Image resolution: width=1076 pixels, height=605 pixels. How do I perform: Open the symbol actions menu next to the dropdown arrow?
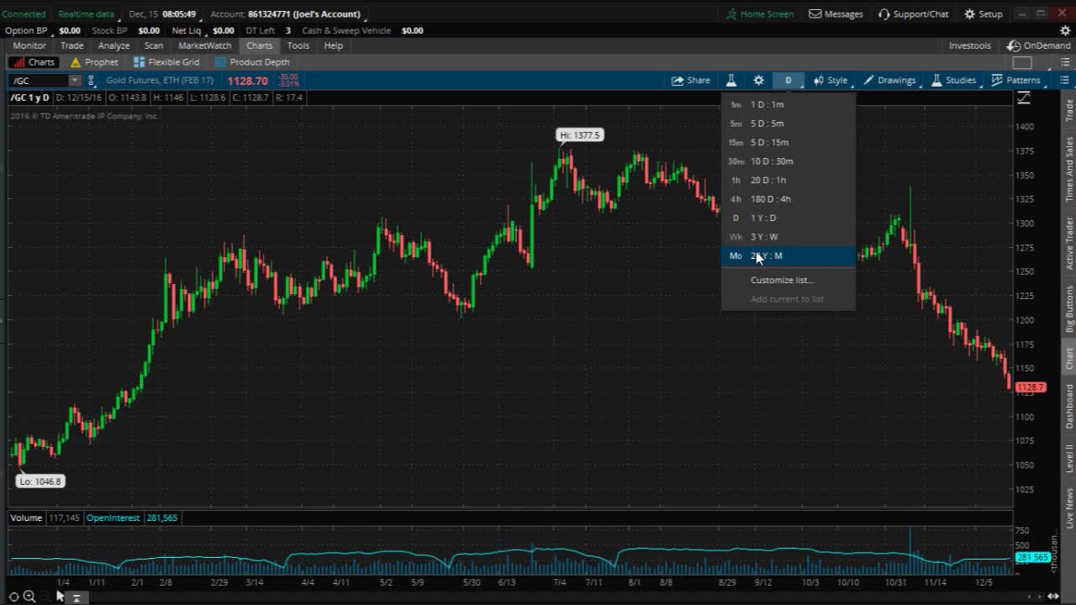pyautogui.click(x=92, y=81)
